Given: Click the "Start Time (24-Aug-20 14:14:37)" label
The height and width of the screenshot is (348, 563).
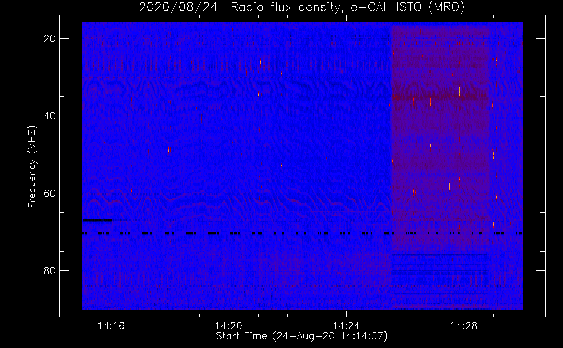Looking at the screenshot, I should (x=302, y=336).
